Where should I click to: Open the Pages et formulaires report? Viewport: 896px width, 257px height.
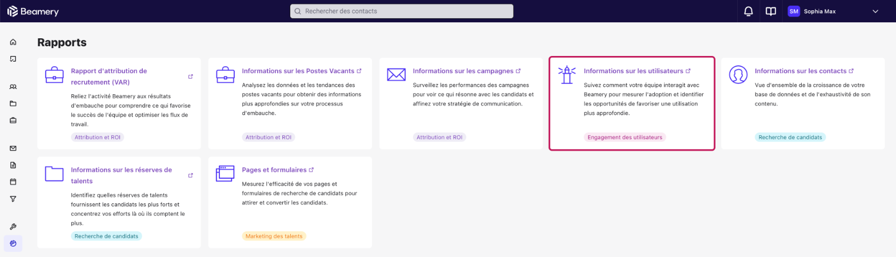tap(274, 170)
